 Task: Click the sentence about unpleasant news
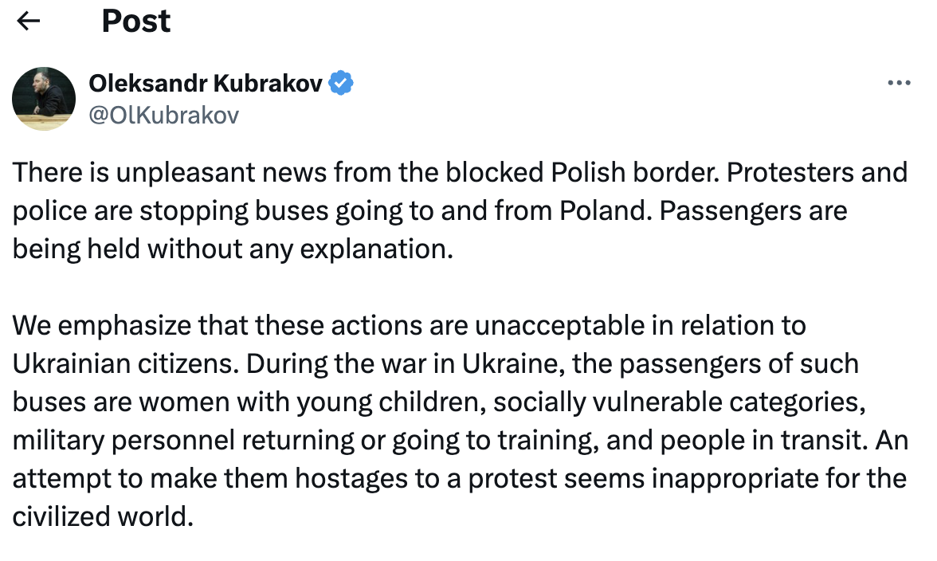pos(366,173)
